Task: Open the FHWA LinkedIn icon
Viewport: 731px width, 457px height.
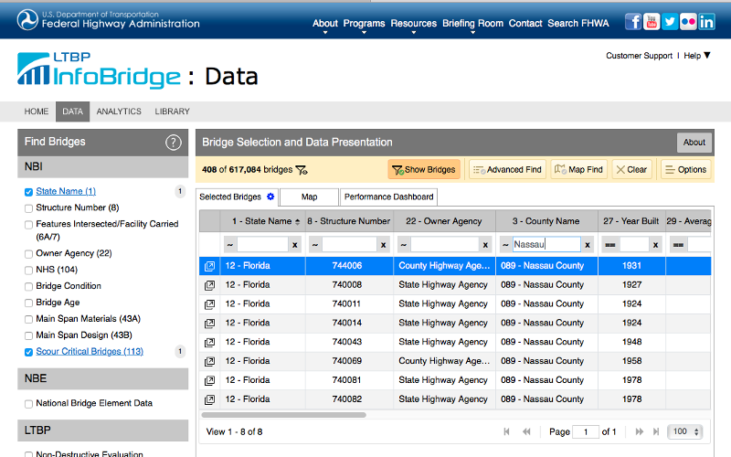Action: tap(706, 22)
